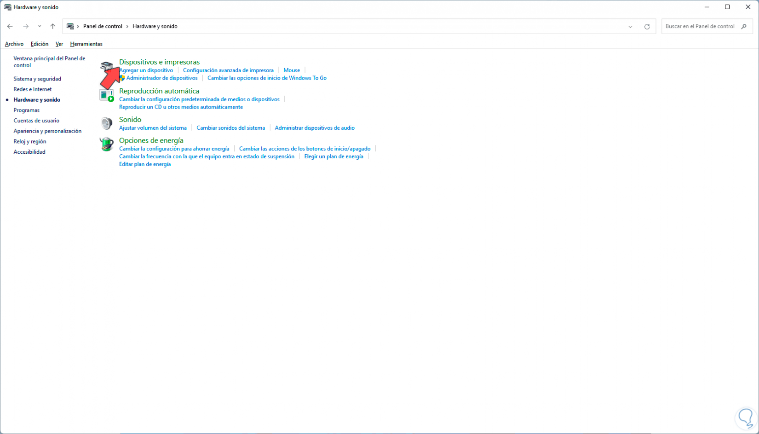The height and width of the screenshot is (434, 759).
Task: Go forward with the forward arrow
Action: pos(26,26)
